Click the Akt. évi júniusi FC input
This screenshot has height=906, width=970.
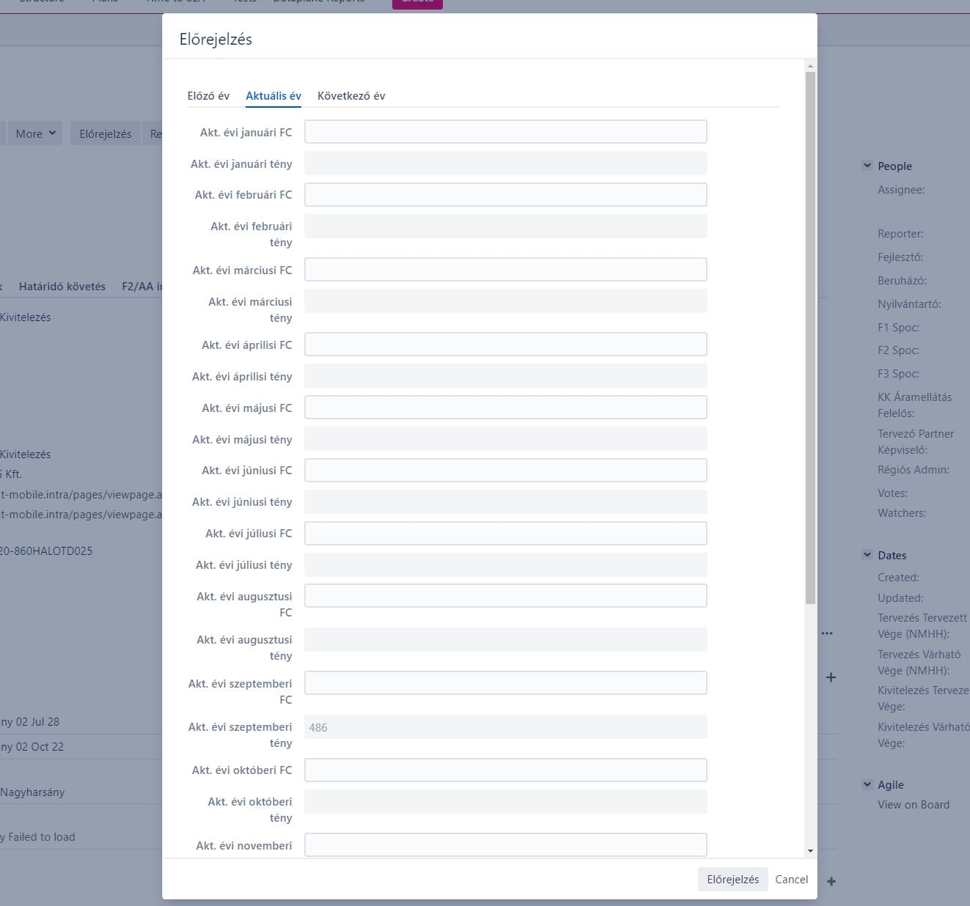[x=506, y=471]
